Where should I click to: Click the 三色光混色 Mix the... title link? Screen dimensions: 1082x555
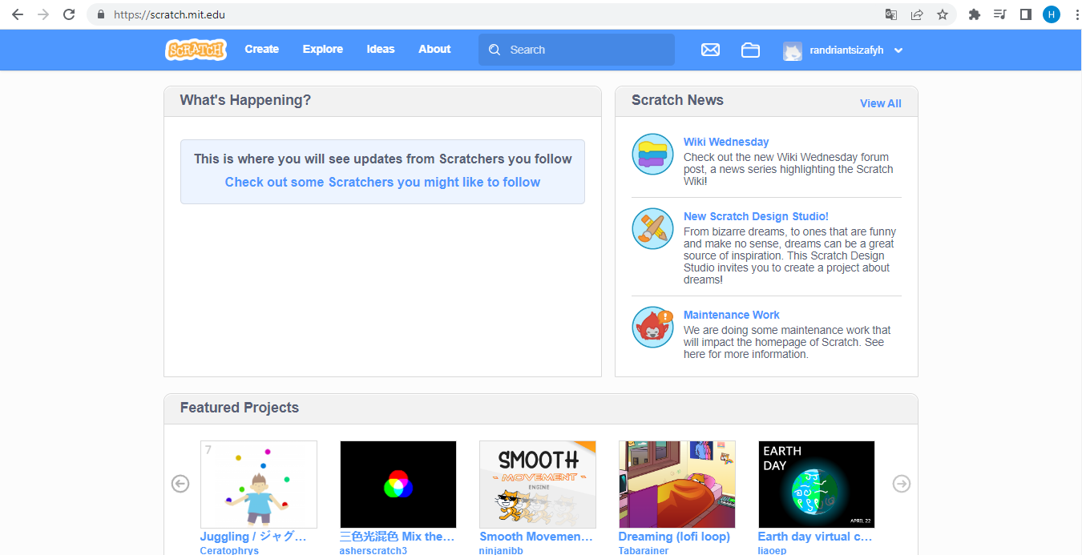click(x=398, y=537)
